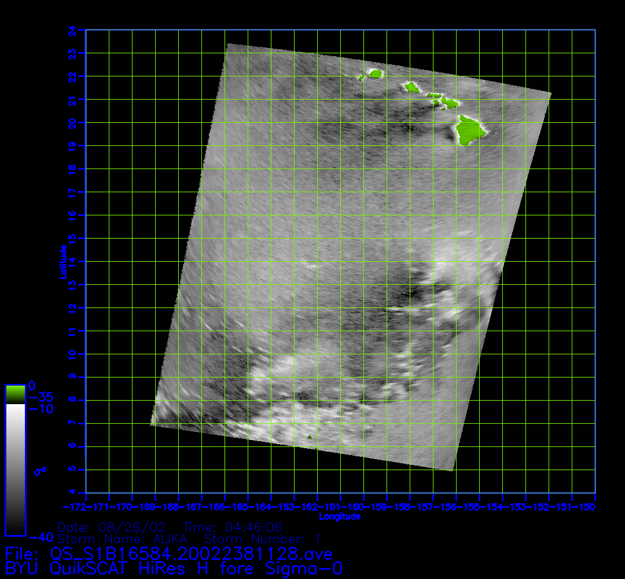Click the green swatch atop the color bar

coord(15,394)
